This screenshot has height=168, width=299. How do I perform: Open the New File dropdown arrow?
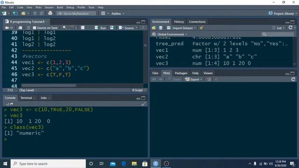point(9,14)
